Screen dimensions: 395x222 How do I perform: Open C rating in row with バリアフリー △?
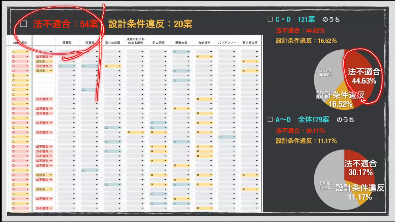coord(20,137)
